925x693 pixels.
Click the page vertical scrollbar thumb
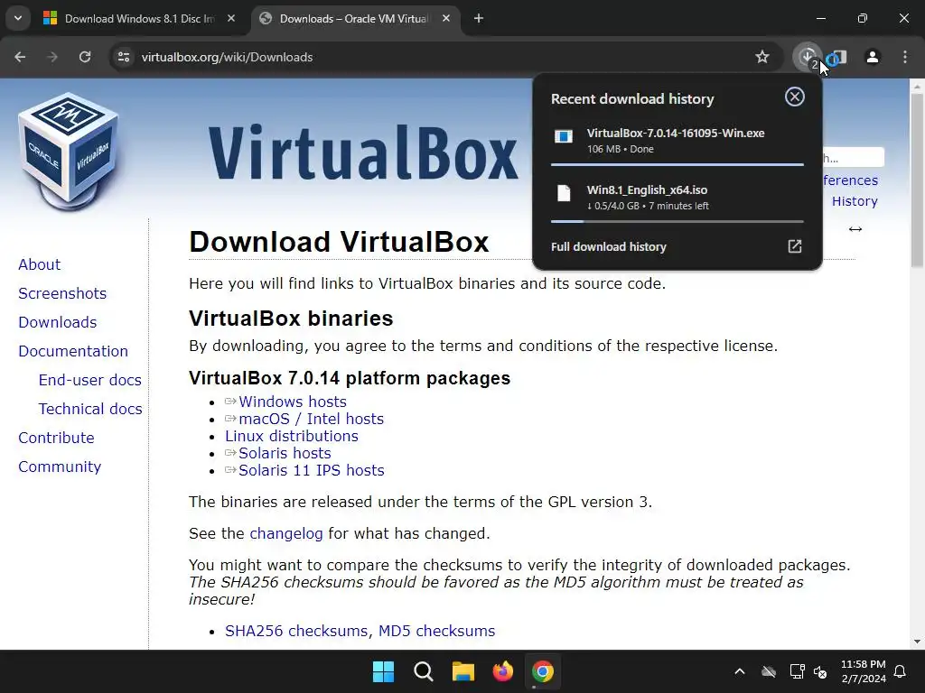tap(917, 180)
